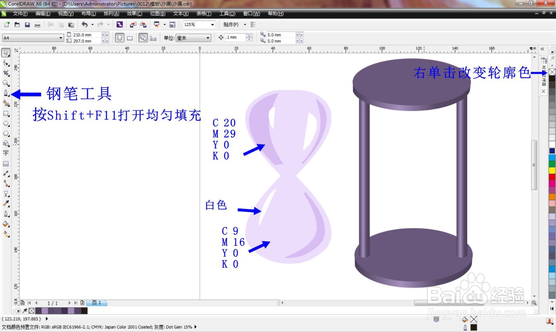556x332 pixels.
Task: Select the Zoom tool in the toolbox
Action: pos(6,83)
